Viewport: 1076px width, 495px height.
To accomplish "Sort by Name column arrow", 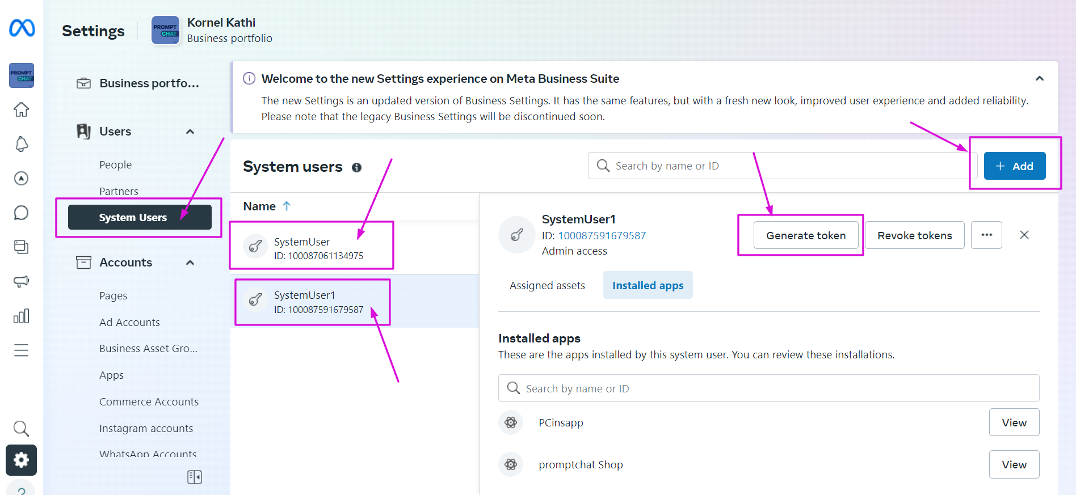I will click(x=287, y=206).
